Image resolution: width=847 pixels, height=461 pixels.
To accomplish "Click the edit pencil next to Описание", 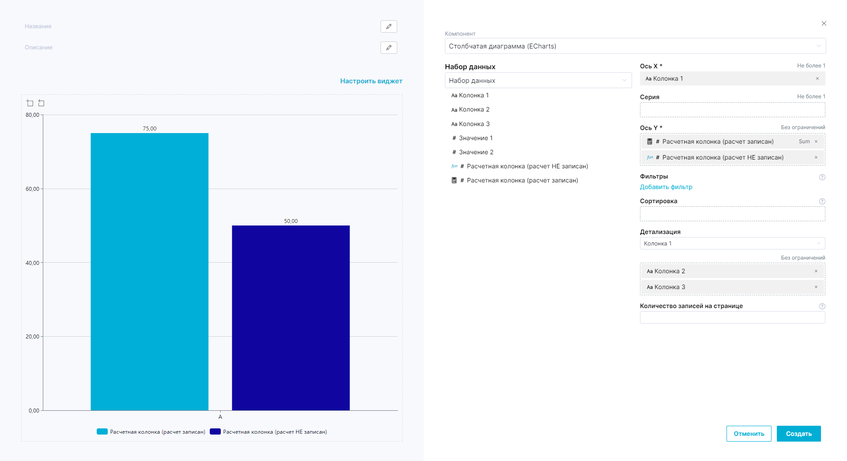I will [x=388, y=48].
